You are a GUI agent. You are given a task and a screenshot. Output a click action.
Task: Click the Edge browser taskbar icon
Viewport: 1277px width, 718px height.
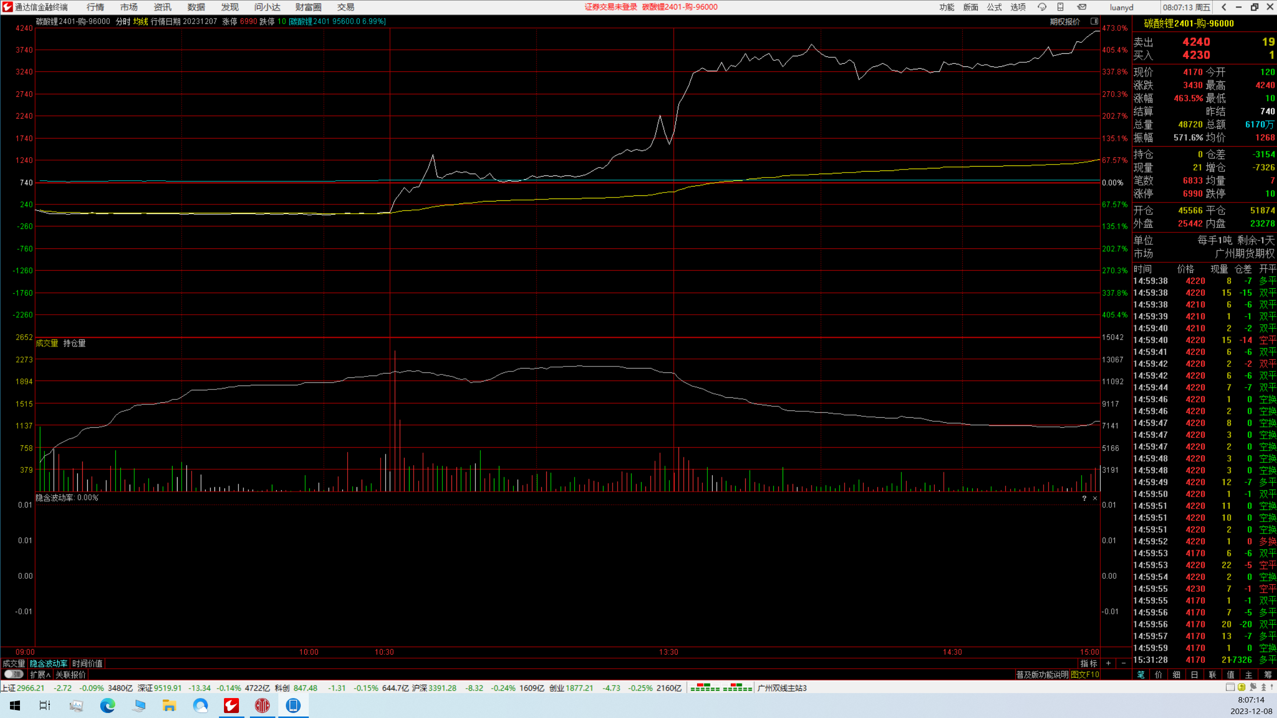coord(107,705)
